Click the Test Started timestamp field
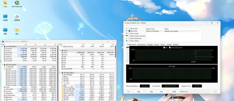234x101 pixels. [x=170, y=86]
